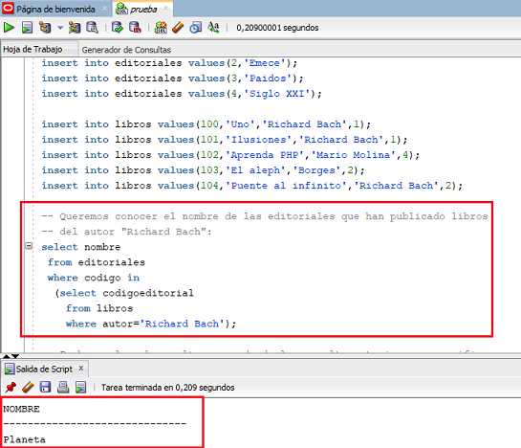Save script output with the floppy disk icon
Screen dimensions: 521x448
coord(45,387)
